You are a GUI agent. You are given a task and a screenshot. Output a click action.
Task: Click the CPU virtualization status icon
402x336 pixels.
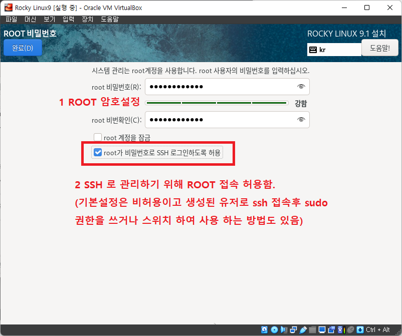(x=341, y=330)
